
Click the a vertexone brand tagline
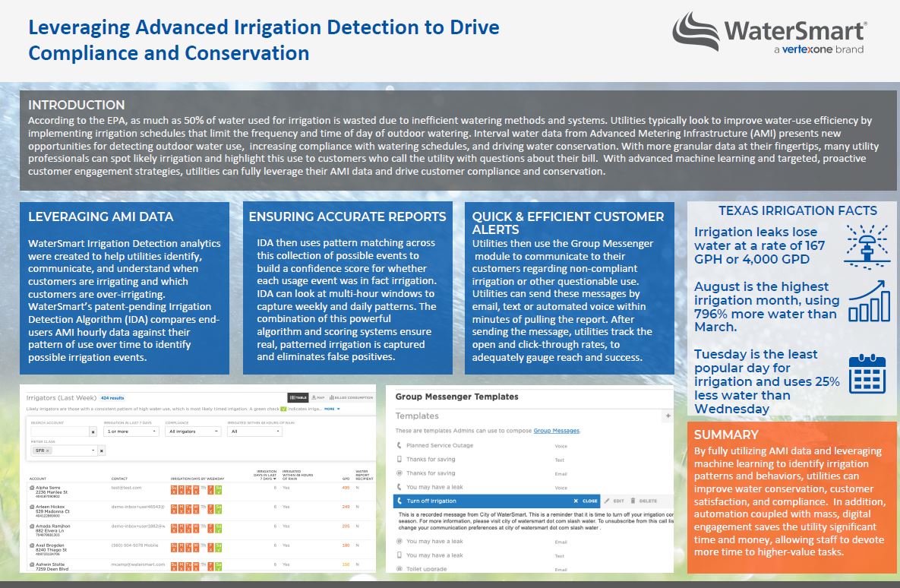tap(819, 49)
